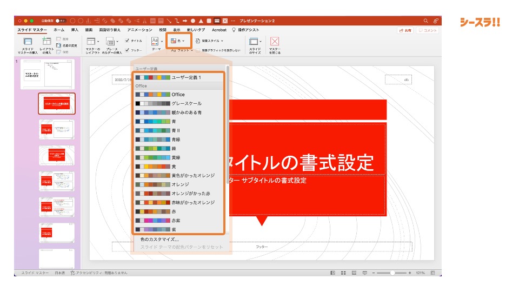This screenshot has width=519, height=292.
Task: Select the Violet (紫) color scheme
Action: (x=179, y=229)
